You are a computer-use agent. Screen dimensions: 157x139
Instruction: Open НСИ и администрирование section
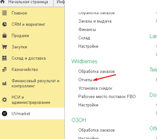pyautogui.click(x=31, y=100)
